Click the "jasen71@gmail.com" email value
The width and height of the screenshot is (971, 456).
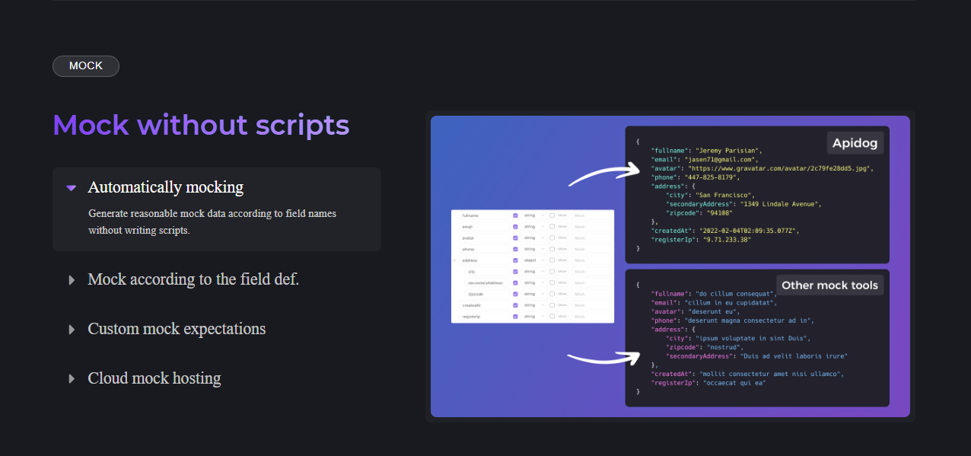coord(721,159)
